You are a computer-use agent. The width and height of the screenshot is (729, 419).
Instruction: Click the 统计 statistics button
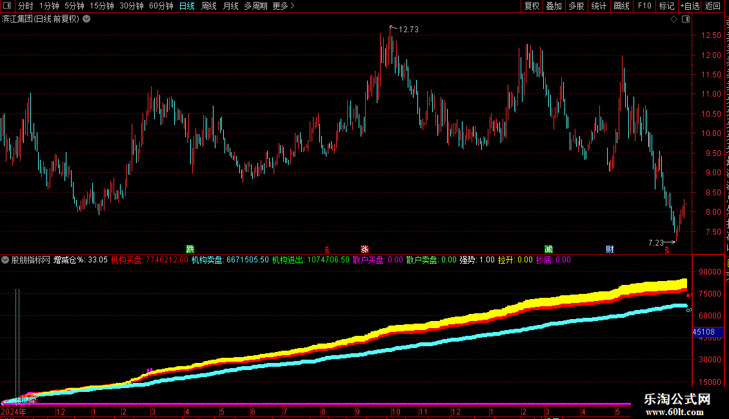click(598, 6)
